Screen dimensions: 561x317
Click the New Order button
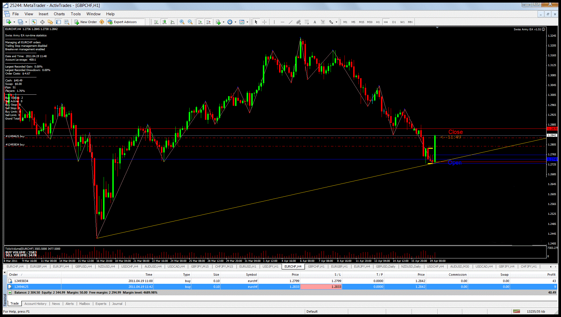coord(86,22)
